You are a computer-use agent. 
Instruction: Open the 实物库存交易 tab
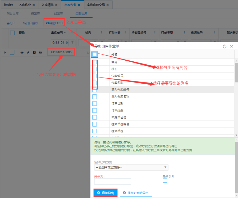point(96,5)
